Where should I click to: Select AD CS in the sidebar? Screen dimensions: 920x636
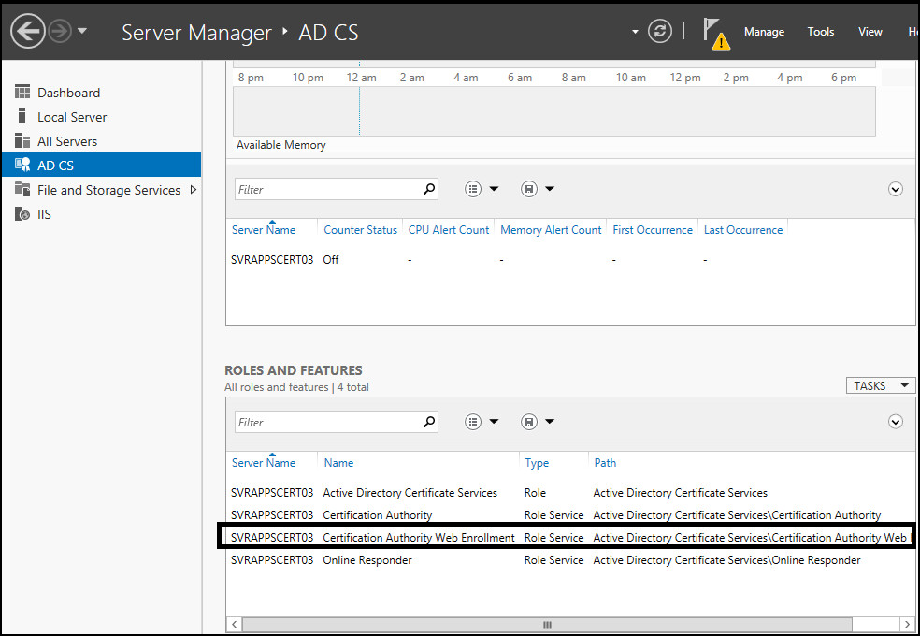click(x=101, y=165)
